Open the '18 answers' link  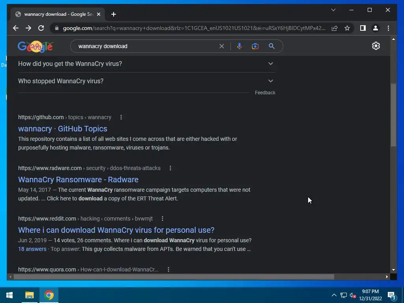tap(32, 249)
